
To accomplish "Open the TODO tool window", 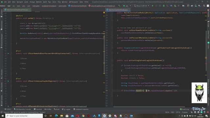I will (x=8, y=109).
